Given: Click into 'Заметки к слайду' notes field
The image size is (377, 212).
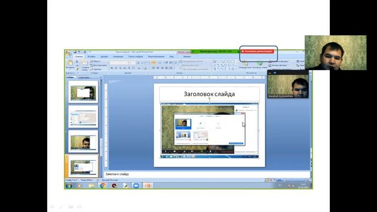Looking at the screenshot, I should coord(207,174).
